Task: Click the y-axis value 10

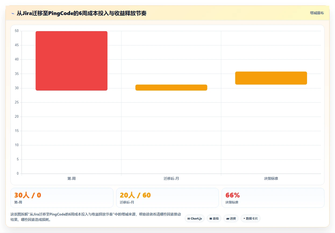Action: (x=17, y=145)
